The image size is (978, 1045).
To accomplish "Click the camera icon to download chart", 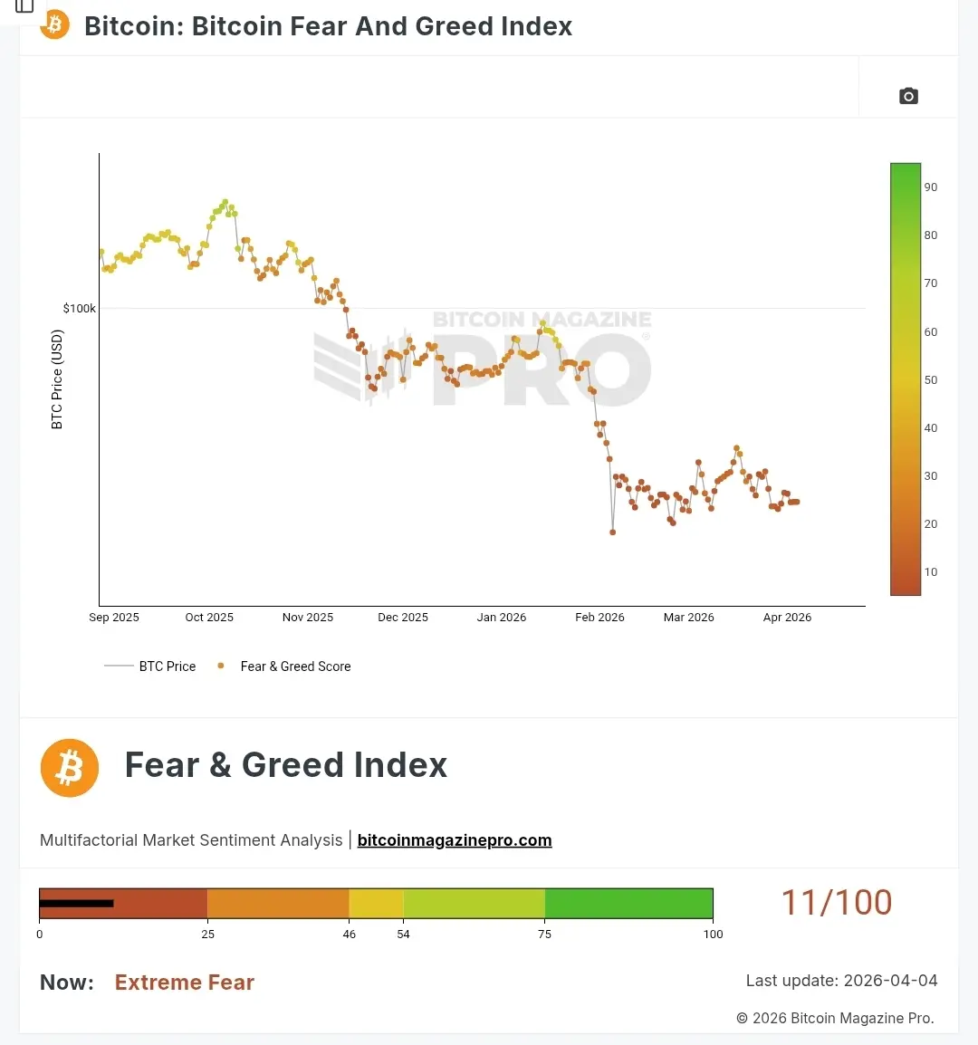I will tap(908, 96).
